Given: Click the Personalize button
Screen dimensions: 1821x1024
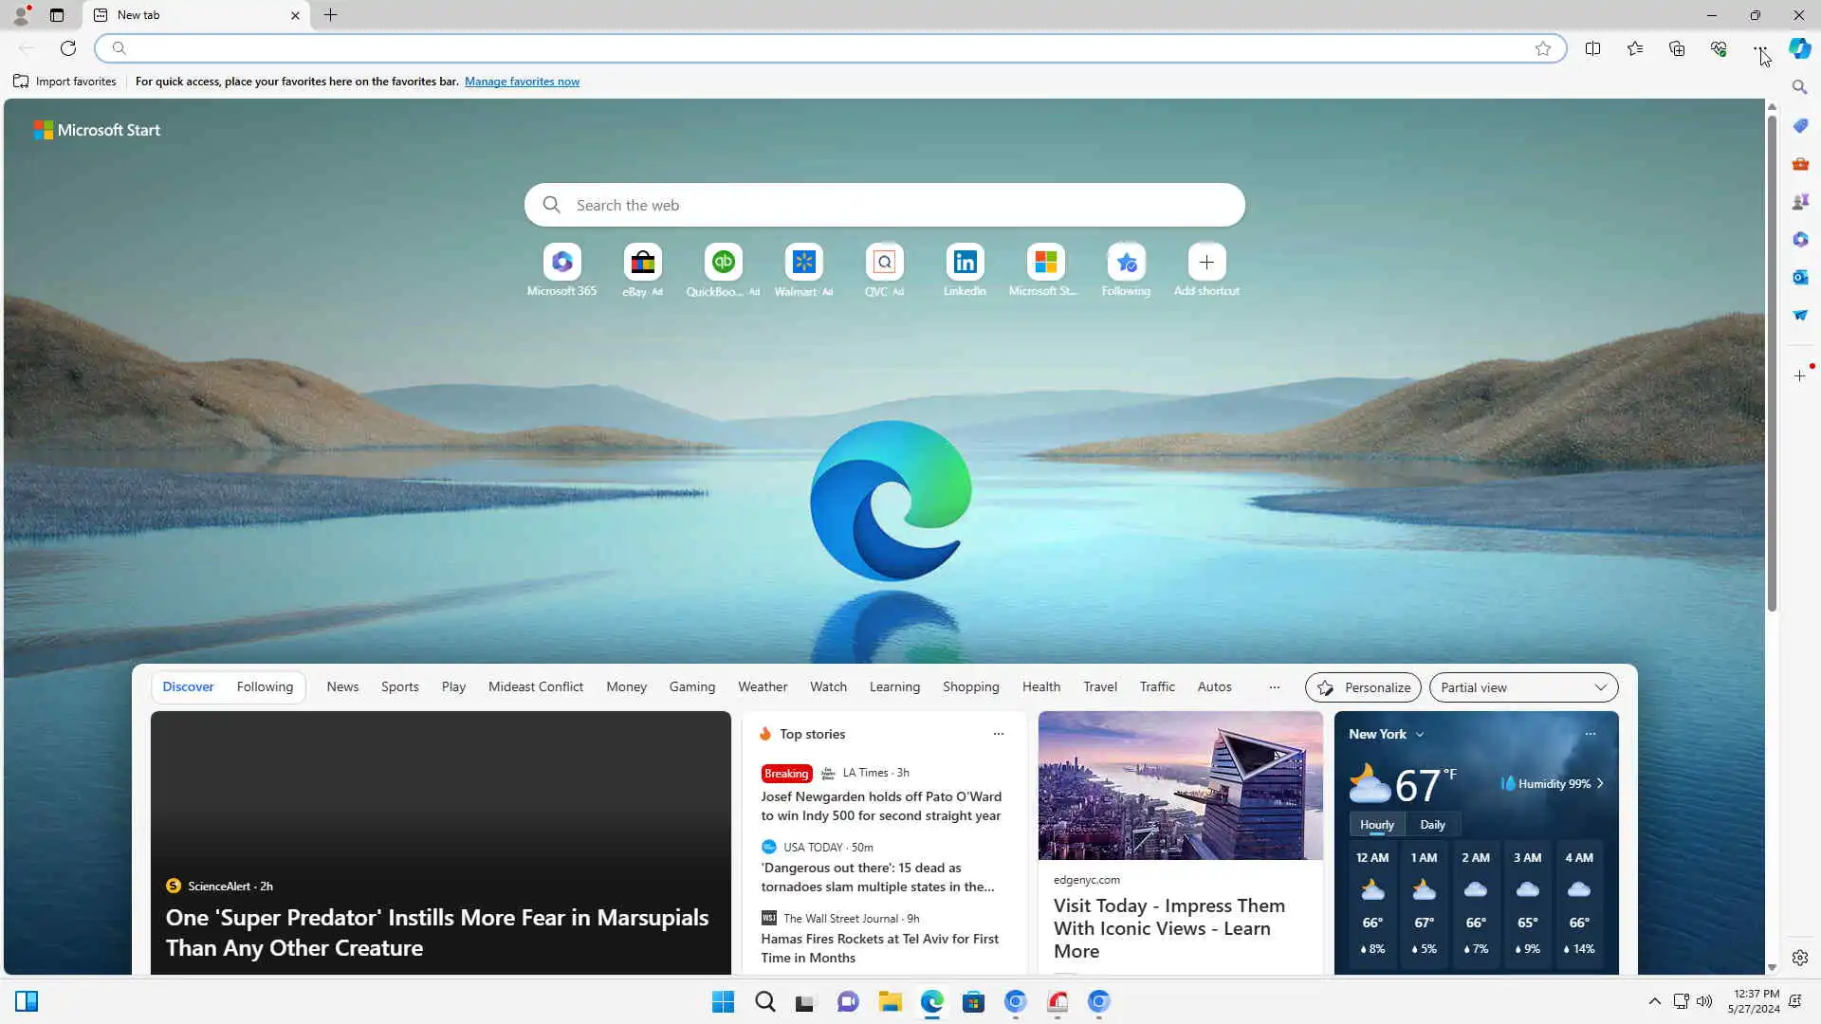Looking at the screenshot, I should click(1363, 687).
